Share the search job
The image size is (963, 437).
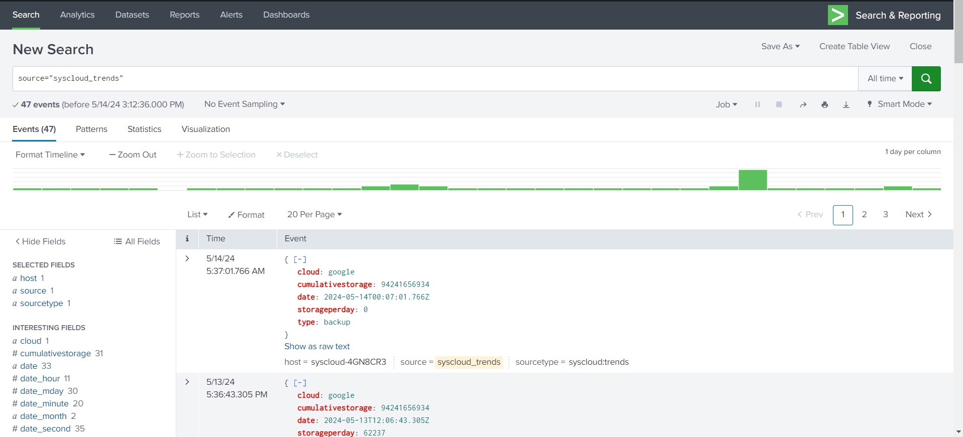click(x=803, y=104)
